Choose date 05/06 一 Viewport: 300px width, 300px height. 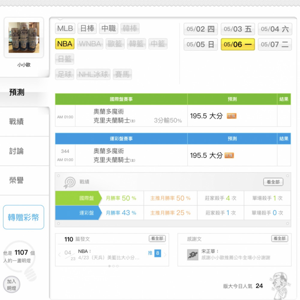coord(238,44)
